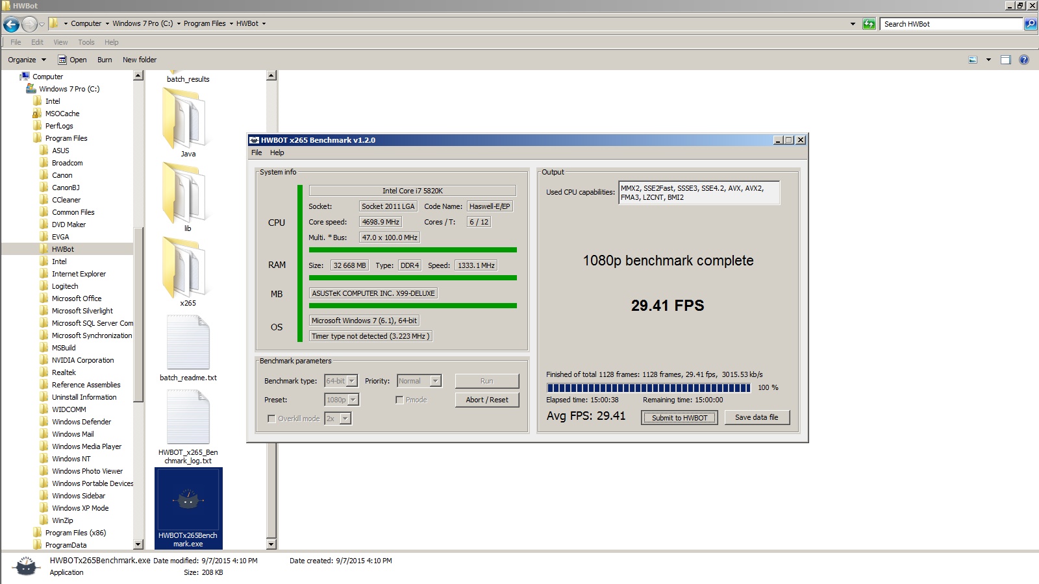Select the batch_readme.txt file icon
This screenshot has width=1039, height=584.
point(188,342)
